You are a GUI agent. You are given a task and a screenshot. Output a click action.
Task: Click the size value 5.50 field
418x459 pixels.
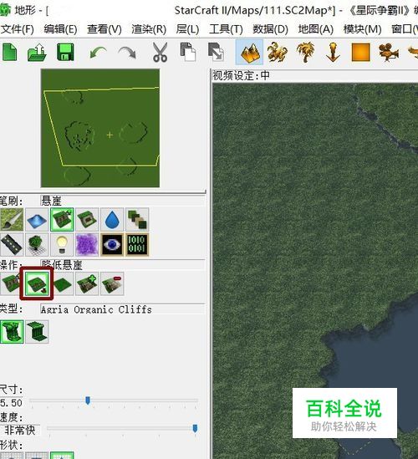[11, 403]
